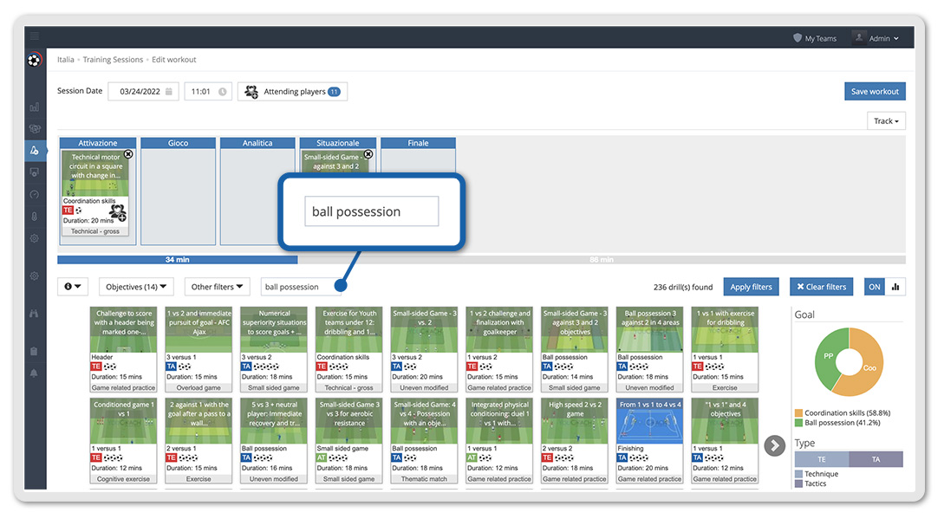Image resolution: width=944 pixels, height=519 pixels.
Task: Open the binoculars scouting sidebar icon
Action: click(35, 313)
